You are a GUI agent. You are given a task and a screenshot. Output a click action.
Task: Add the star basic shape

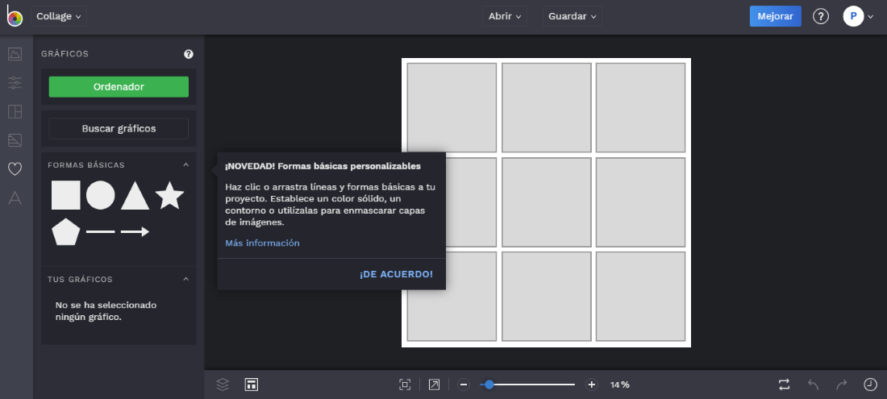(169, 196)
